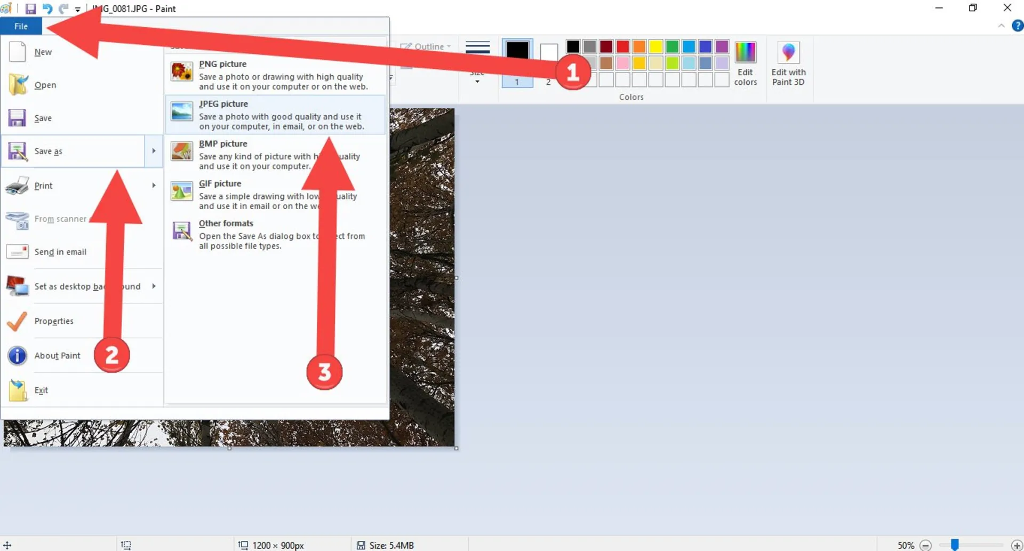Screen dimensions: 1024x551
Task: Click Properties in the File menu
Action: tap(54, 321)
